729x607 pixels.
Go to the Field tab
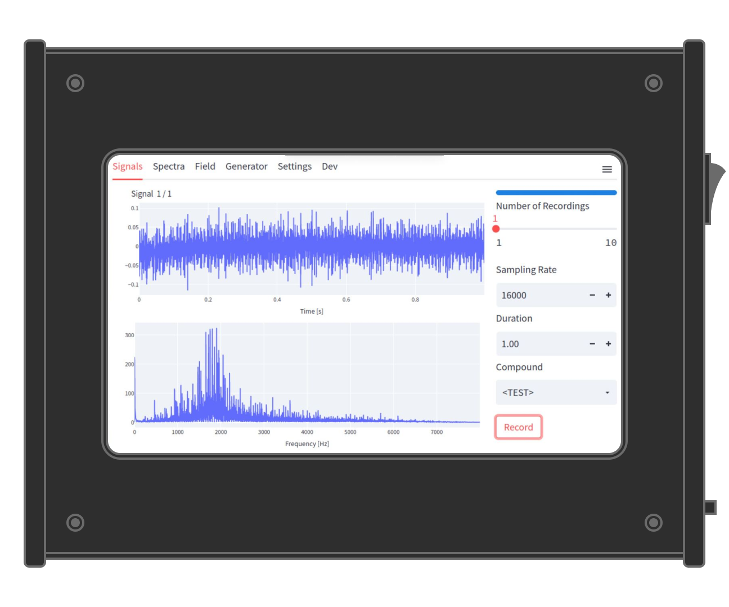click(205, 166)
